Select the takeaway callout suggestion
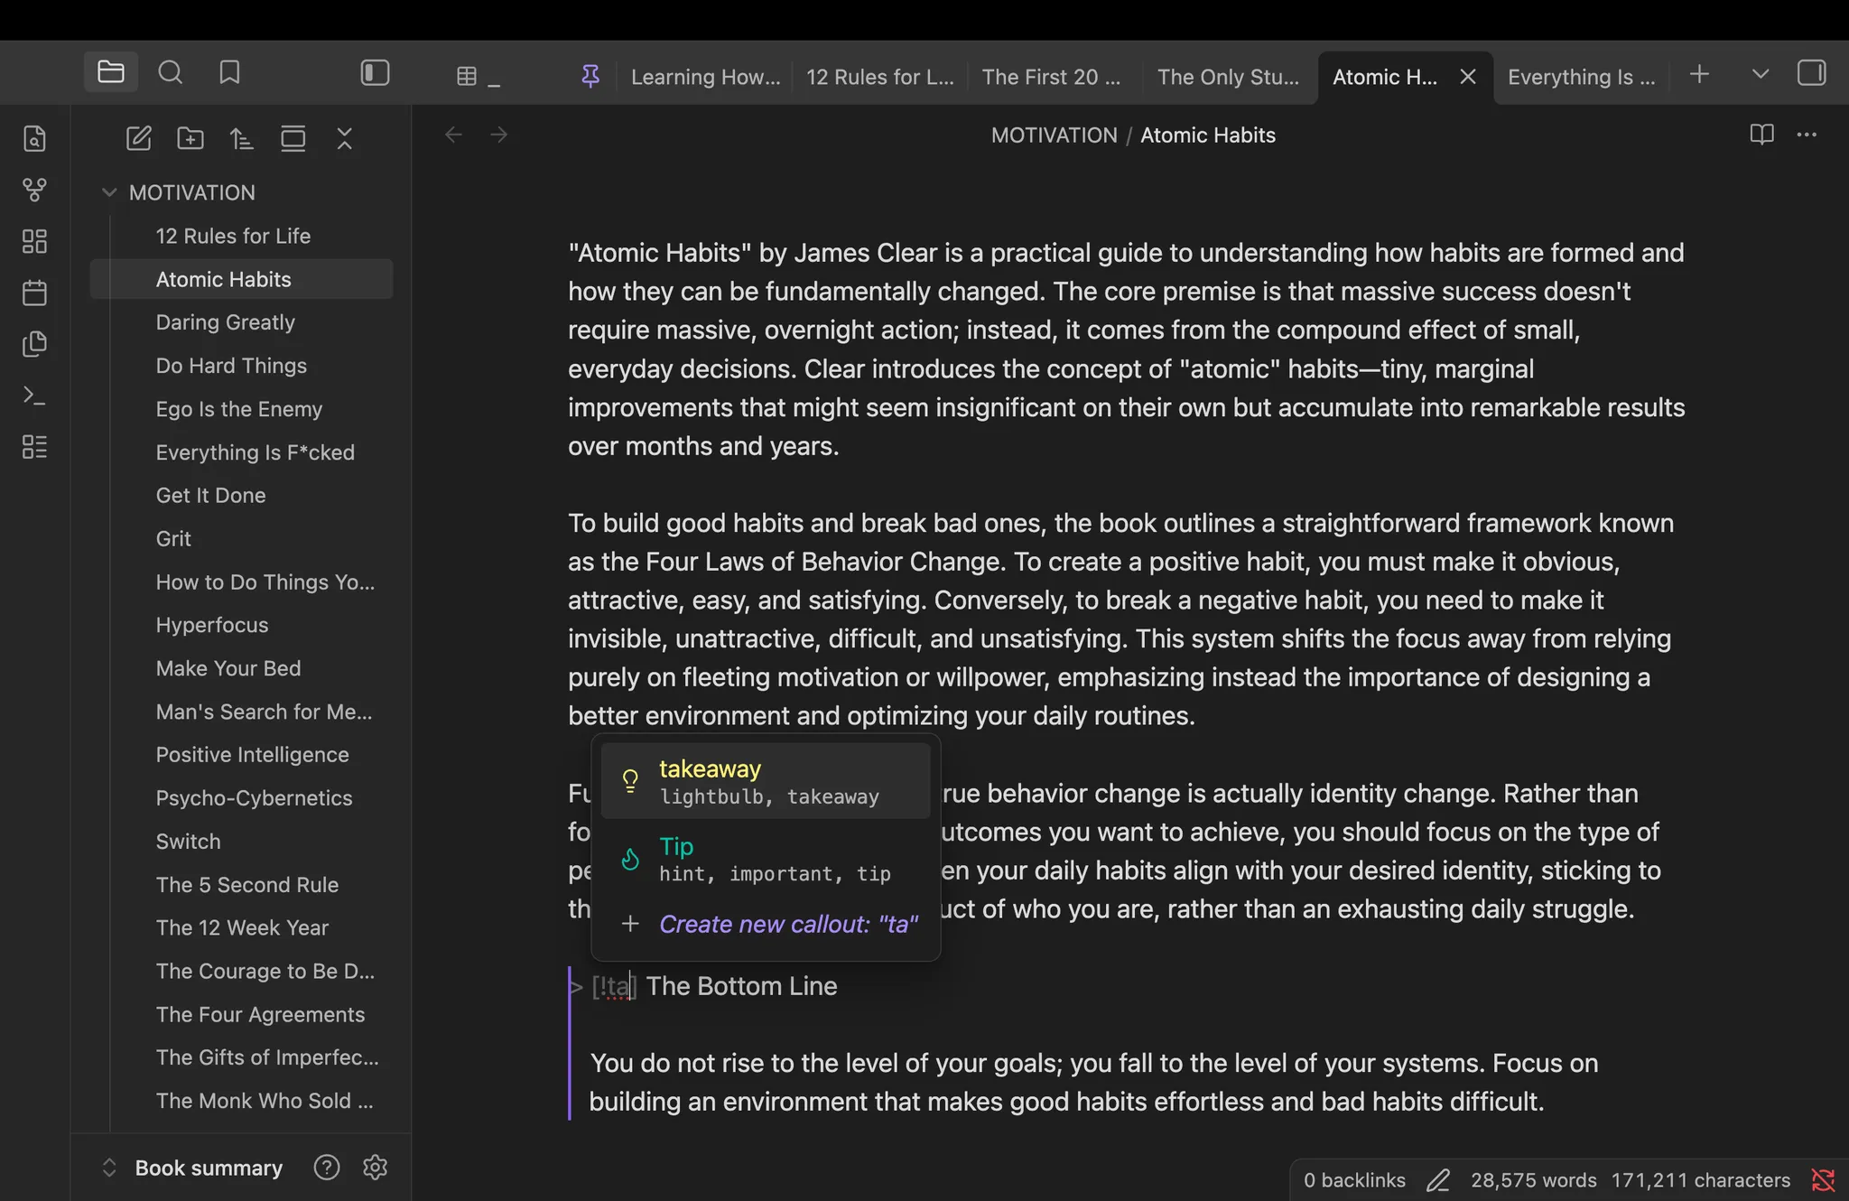This screenshot has height=1201, width=1849. click(766, 781)
